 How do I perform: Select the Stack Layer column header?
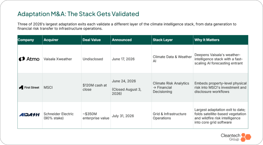tap(163, 40)
